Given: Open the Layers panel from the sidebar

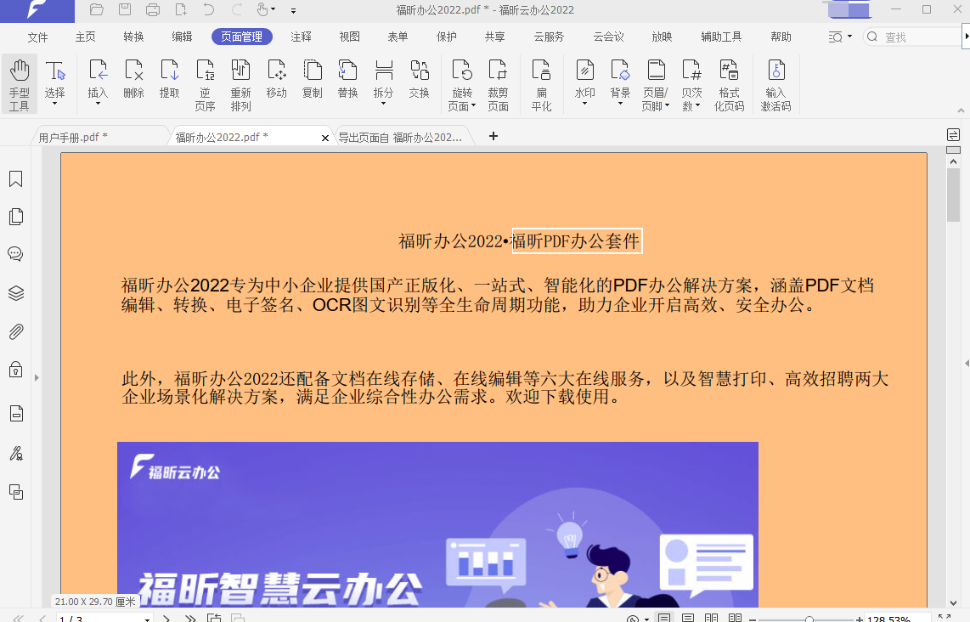Looking at the screenshot, I should pos(15,294).
